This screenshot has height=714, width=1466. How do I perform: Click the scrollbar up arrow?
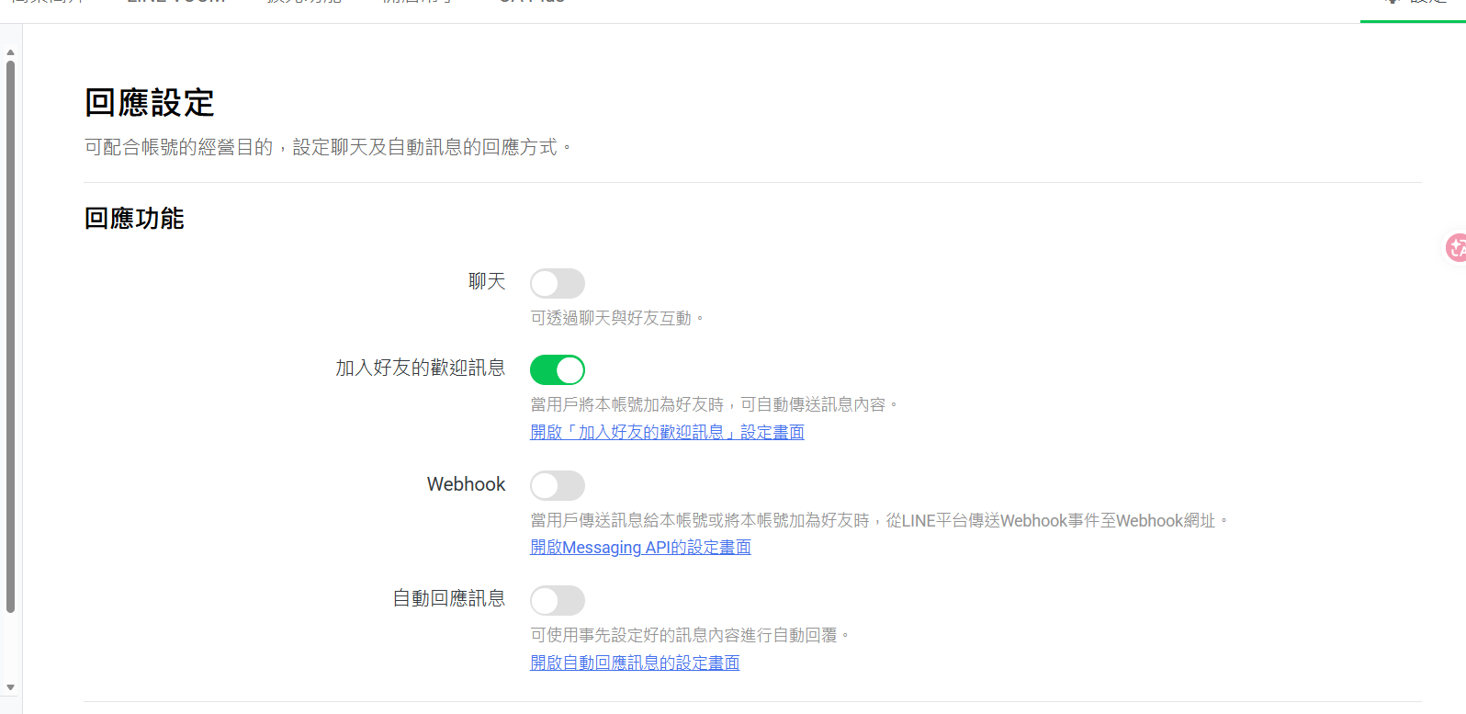coord(10,52)
